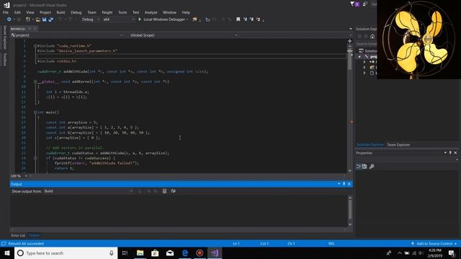Start the Local Windows Debugger
The image size is (461, 259).
pos(164,19)
